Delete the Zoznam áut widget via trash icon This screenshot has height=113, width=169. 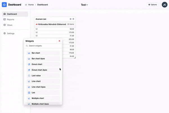pyautogui.click(x=74, y=19)
